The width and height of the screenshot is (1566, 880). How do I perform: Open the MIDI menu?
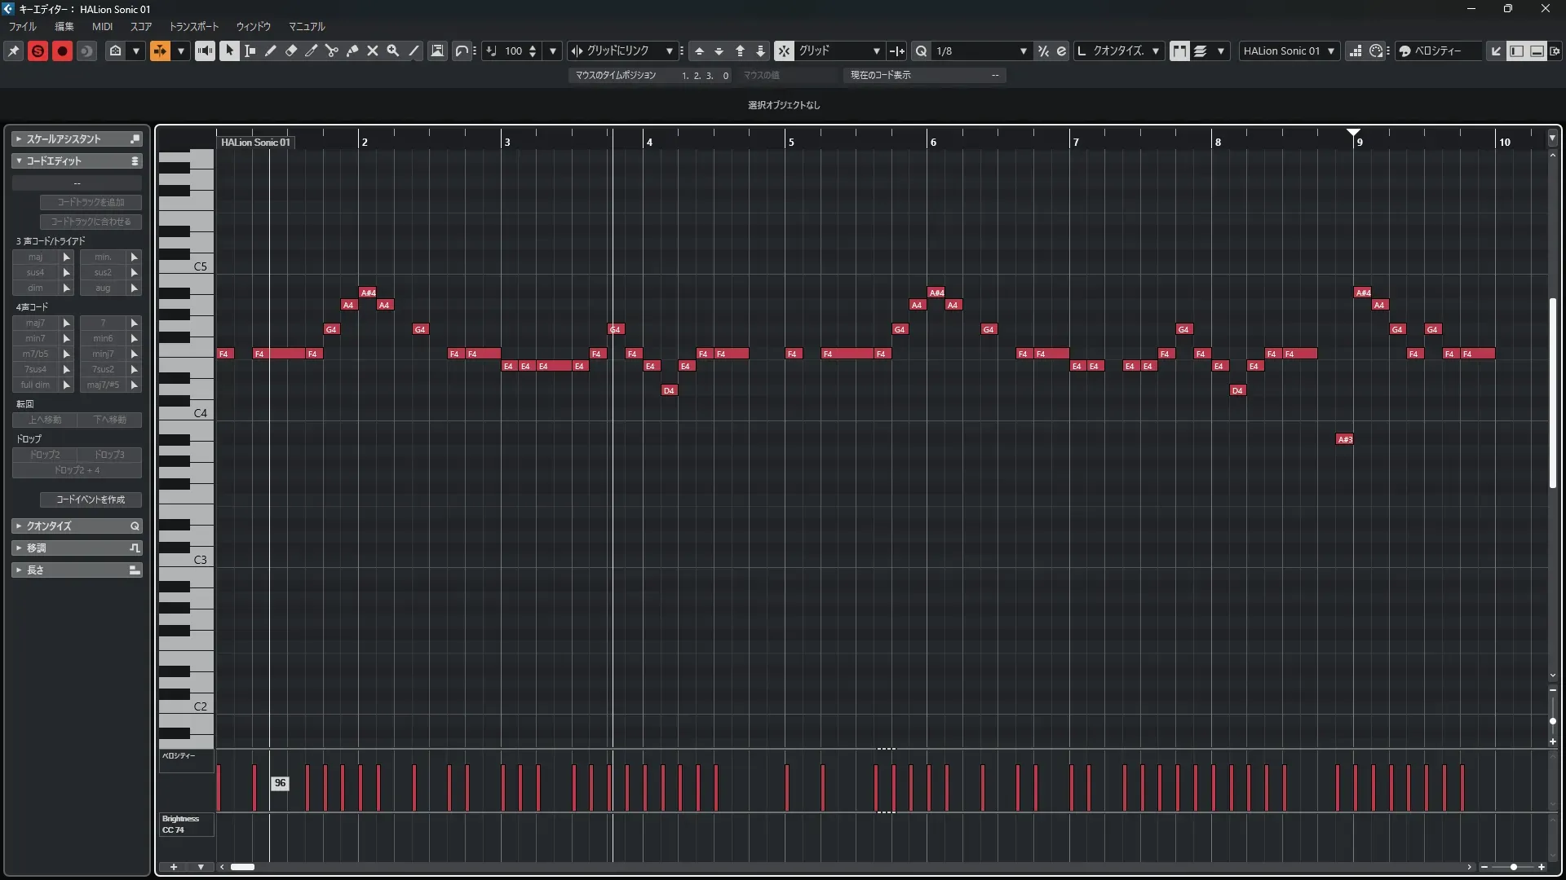click(102, 26)
